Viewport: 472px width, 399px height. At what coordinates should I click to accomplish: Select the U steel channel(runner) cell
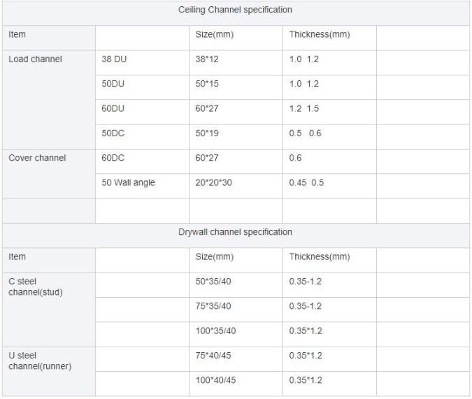39,361
